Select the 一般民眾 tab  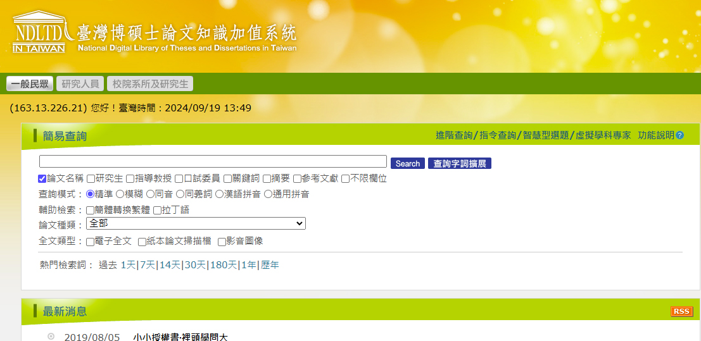pyautogui.click(x=30, y=84)
